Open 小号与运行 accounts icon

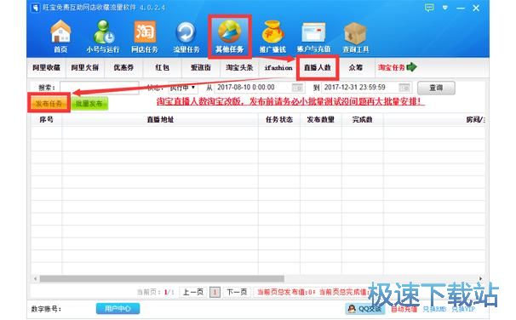[103, 37]
